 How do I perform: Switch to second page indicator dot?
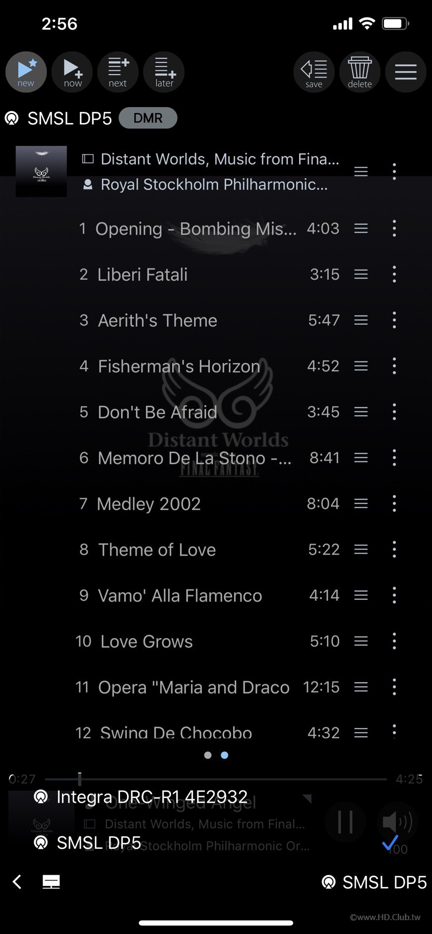[x=225, y=755]
